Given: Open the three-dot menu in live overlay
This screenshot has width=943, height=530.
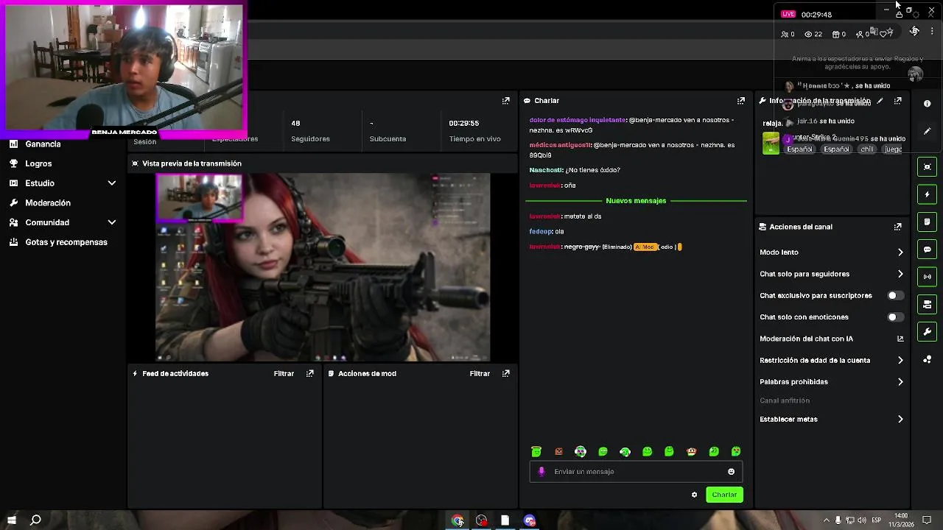Looking at the screenshot, I should [932, 32].
